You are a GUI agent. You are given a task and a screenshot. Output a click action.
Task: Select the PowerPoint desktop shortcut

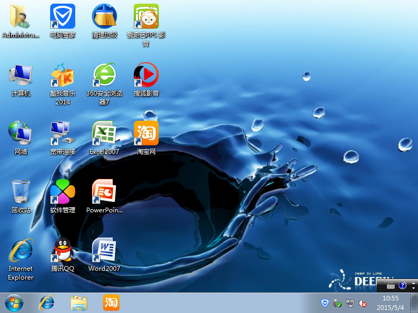[104, 196]
